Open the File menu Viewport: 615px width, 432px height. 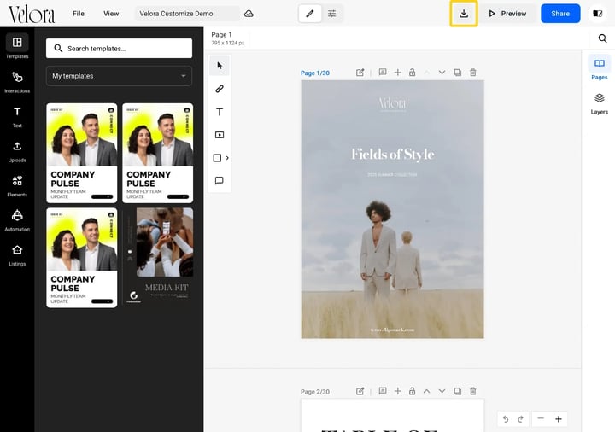click(79, 14)
